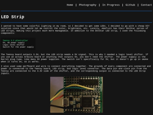Open the Contact page

[146, 5]
